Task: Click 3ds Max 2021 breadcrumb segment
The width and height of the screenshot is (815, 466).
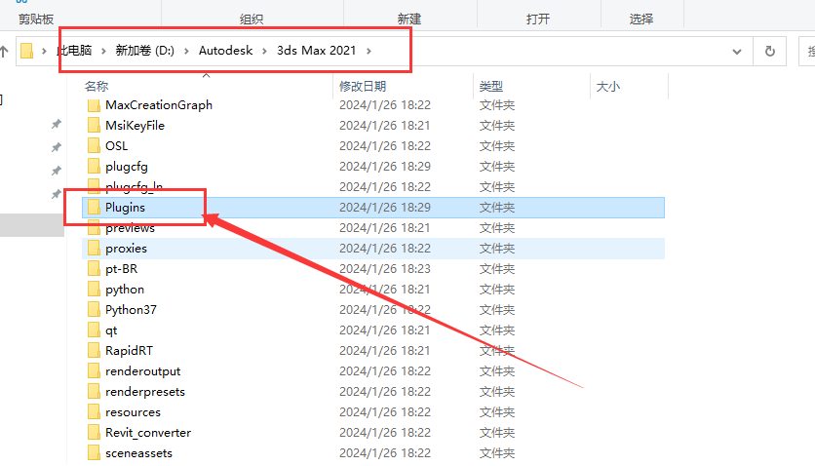Action: coord(316,51)
